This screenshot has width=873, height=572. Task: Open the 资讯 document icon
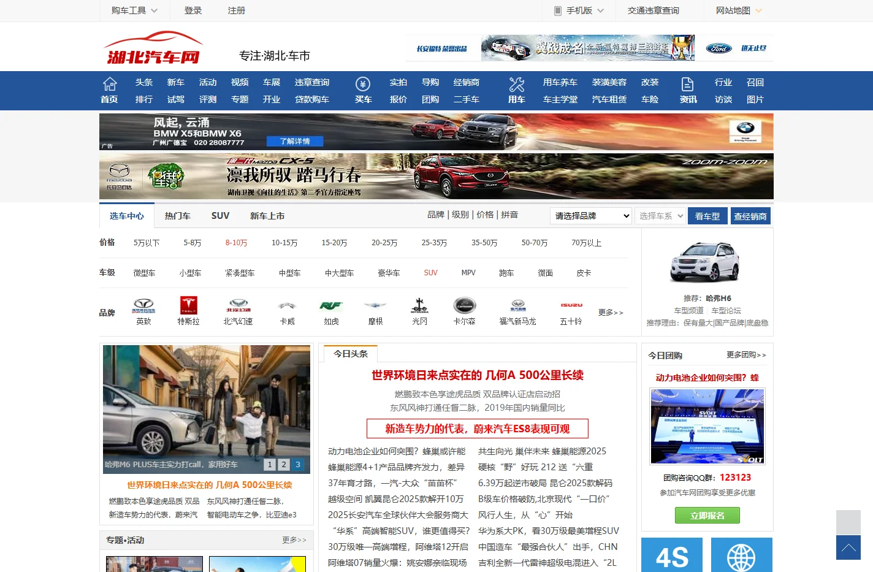[x=688, y=84]
